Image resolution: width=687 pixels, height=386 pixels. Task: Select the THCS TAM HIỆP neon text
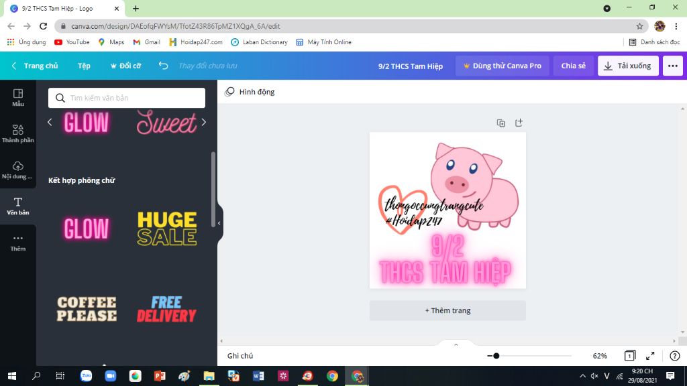tap(445, 272)
